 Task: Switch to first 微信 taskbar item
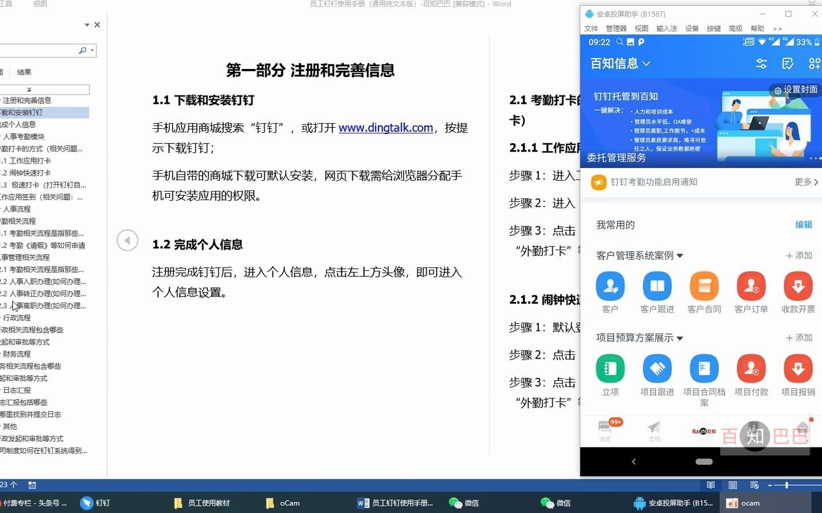click(464, 503)
